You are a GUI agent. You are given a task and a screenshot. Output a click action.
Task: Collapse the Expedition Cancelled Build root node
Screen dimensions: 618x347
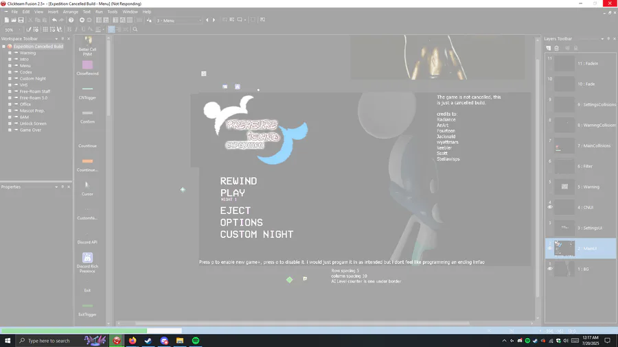pyautogui.click(x=4, y=47)
